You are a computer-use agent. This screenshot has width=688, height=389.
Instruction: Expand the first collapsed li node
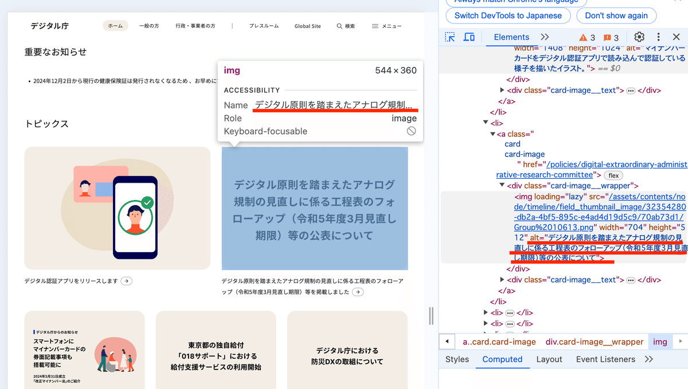click(x=486, y=313)
